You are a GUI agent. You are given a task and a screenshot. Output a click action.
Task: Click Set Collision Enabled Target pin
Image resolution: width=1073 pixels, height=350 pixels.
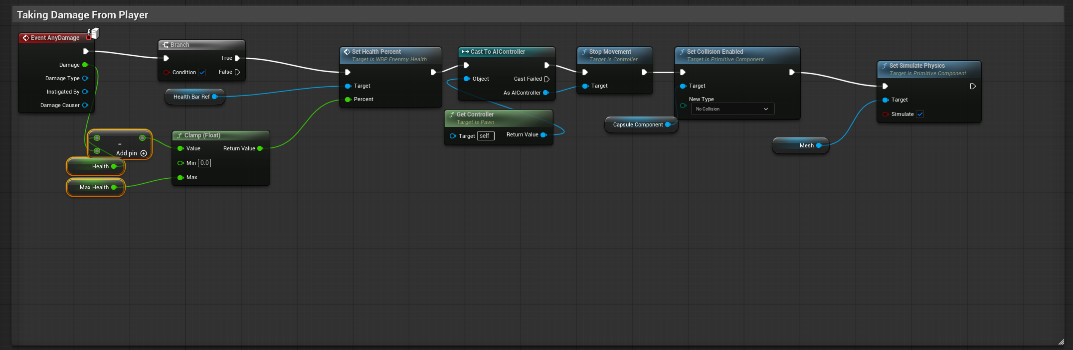(683, 86)
